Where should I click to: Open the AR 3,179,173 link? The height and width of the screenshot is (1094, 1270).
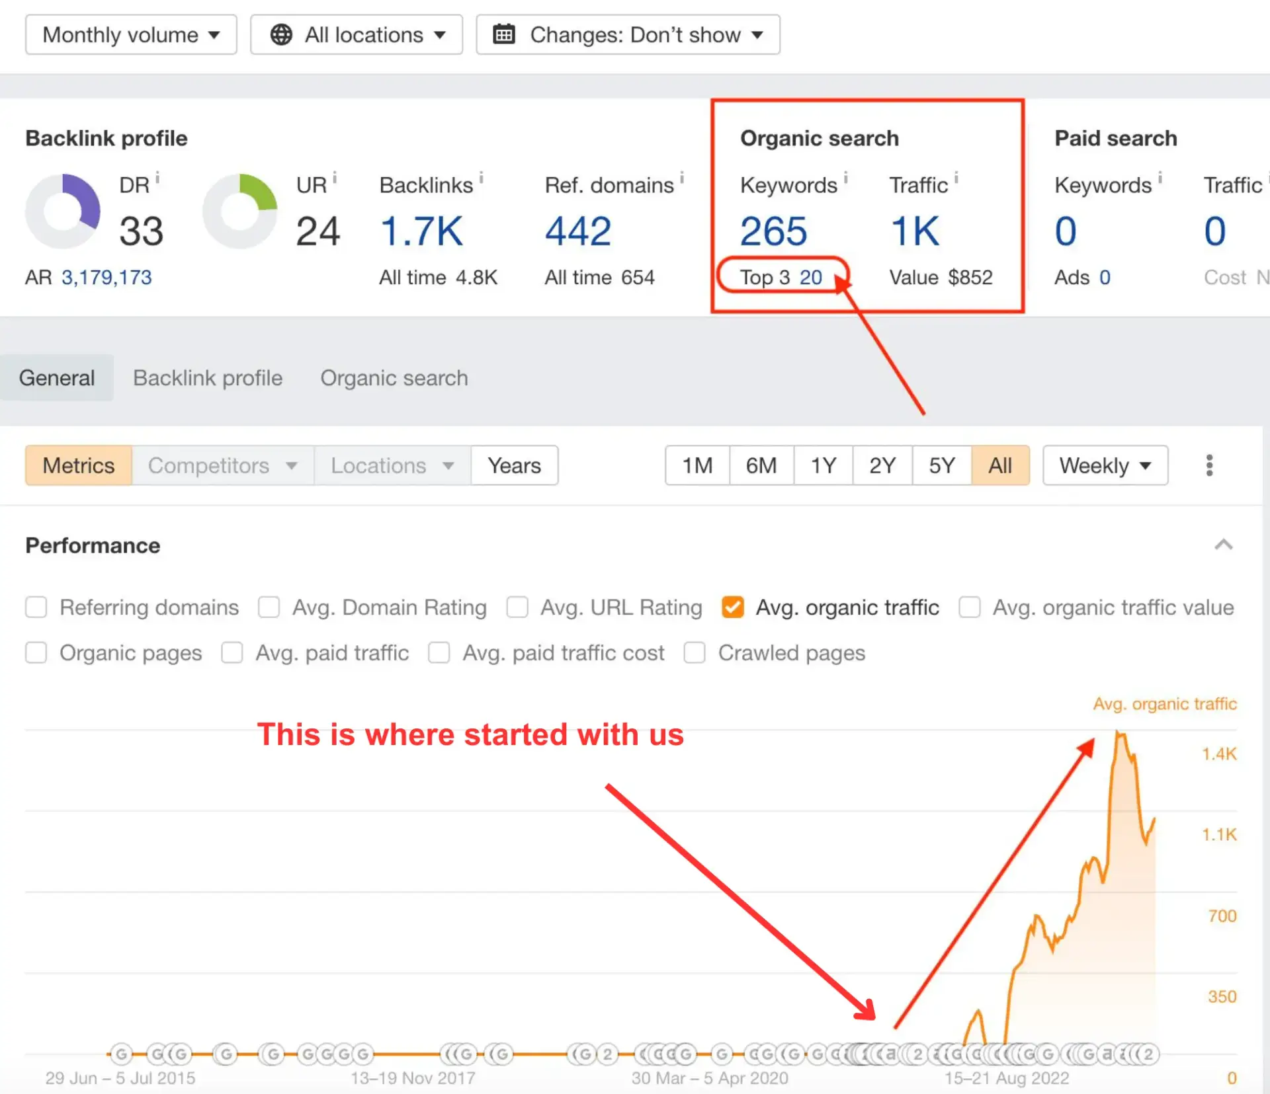point(106,278)
